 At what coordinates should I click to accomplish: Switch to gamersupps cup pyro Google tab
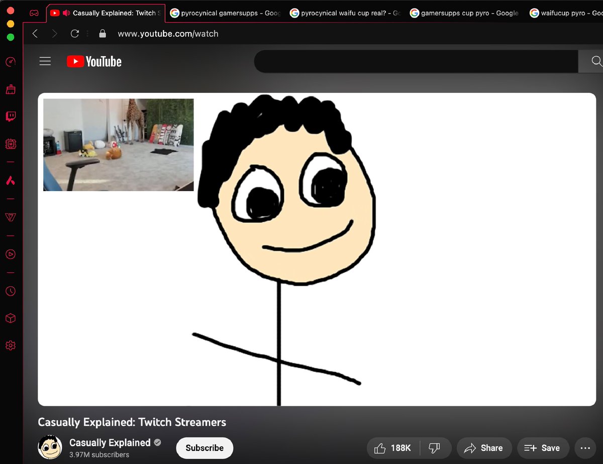464,13
